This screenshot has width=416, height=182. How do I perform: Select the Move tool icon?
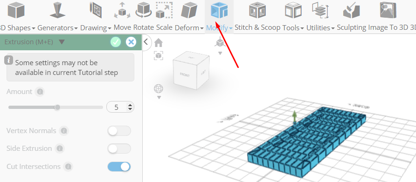(122, 10)
